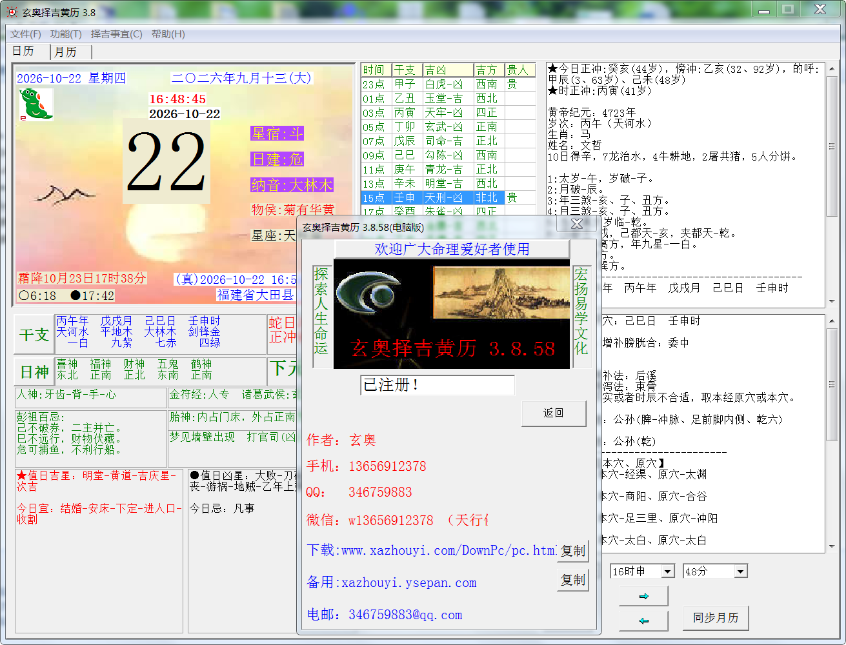Image resolution: width=846 pixels, height=645 pixels.
Task: Click 复制 next to the 下载 link
Action: (572, 551)
